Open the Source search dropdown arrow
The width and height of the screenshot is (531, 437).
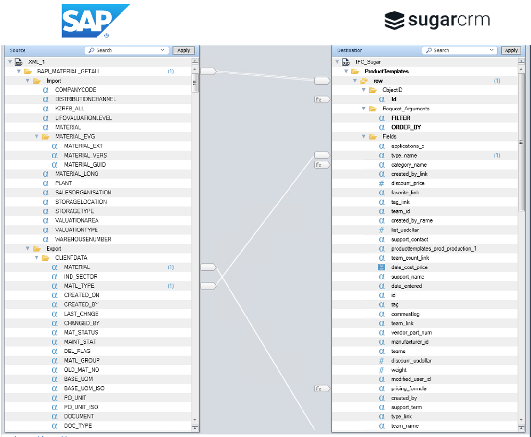click(x=163, y=50)
